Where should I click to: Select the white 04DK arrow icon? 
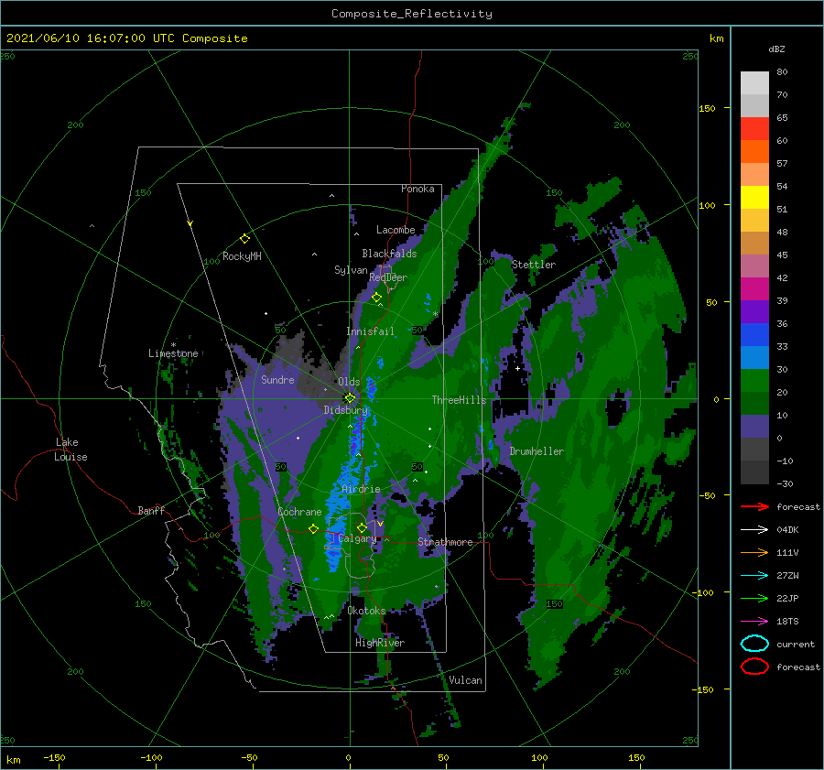pyautogui.click(x=754, y=530)
